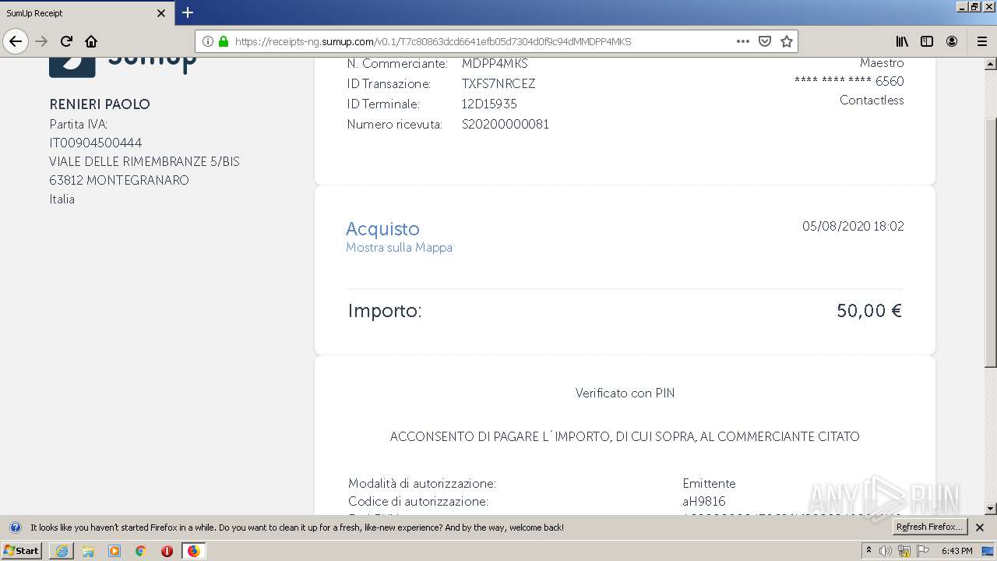
Task: Click the page scrollbar up arrow
Action: point(991,64)
